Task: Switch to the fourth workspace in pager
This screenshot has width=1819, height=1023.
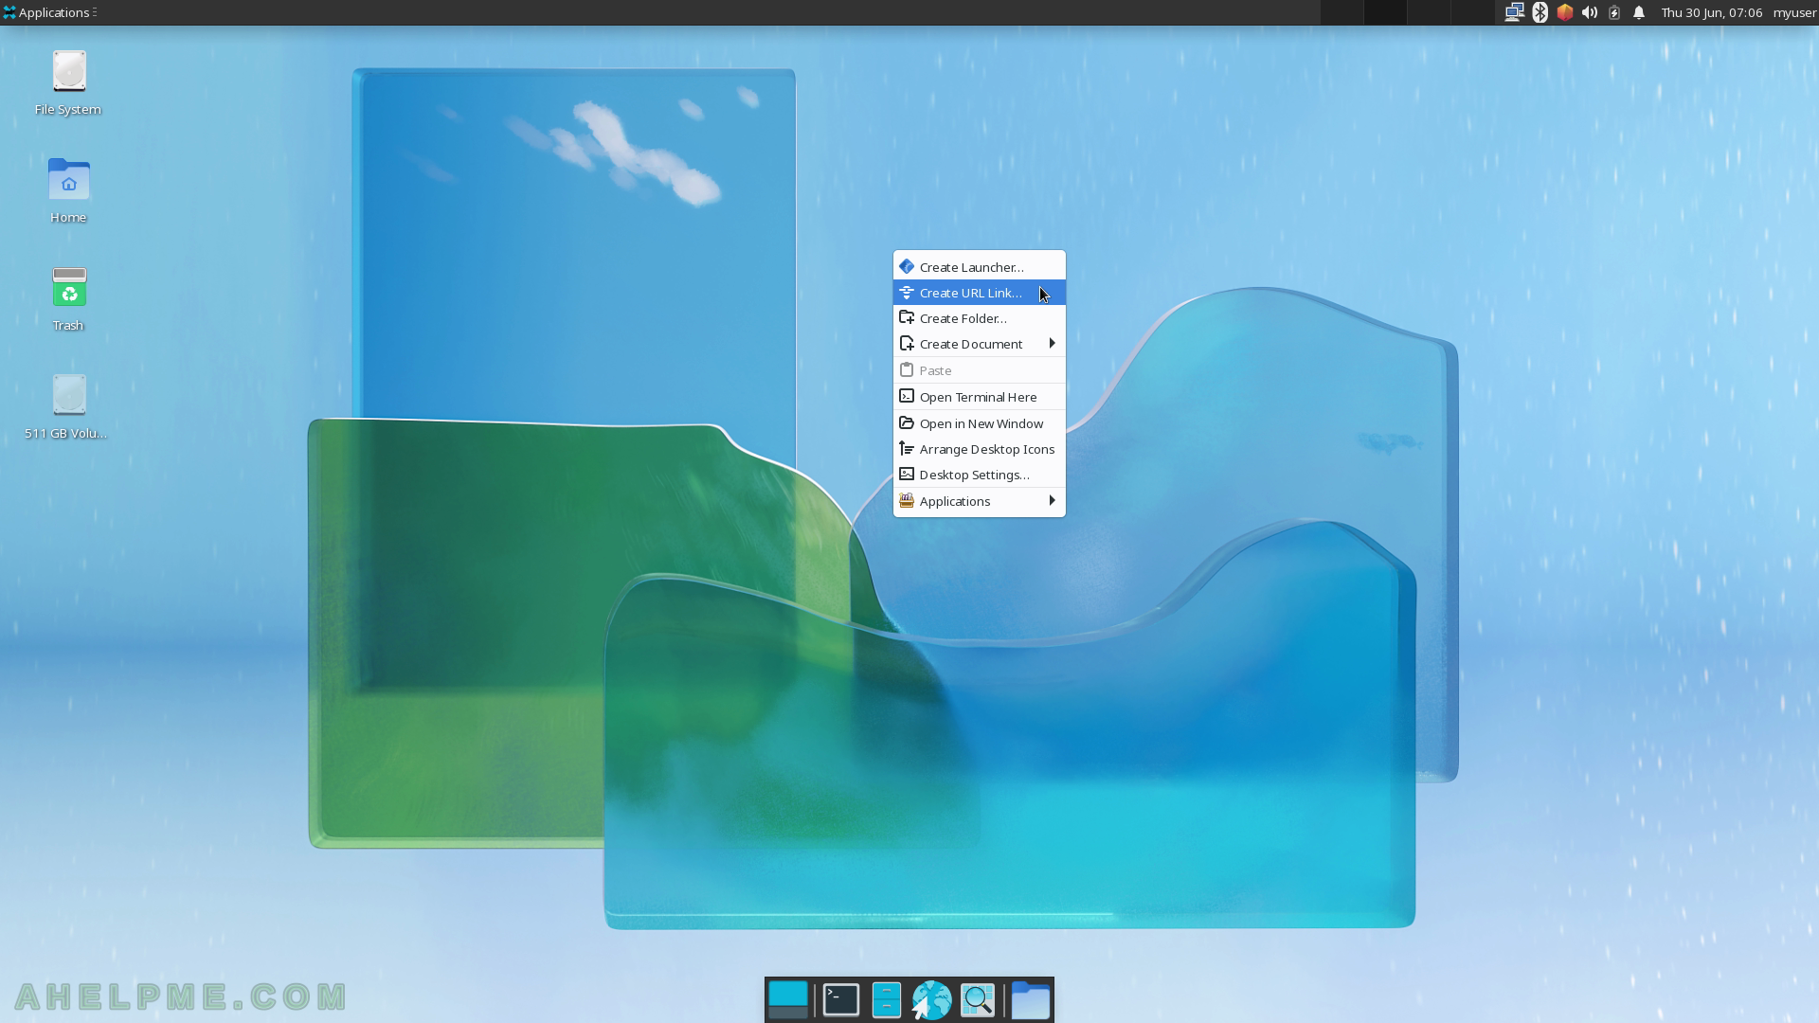Action: (x=1472, y=12)
